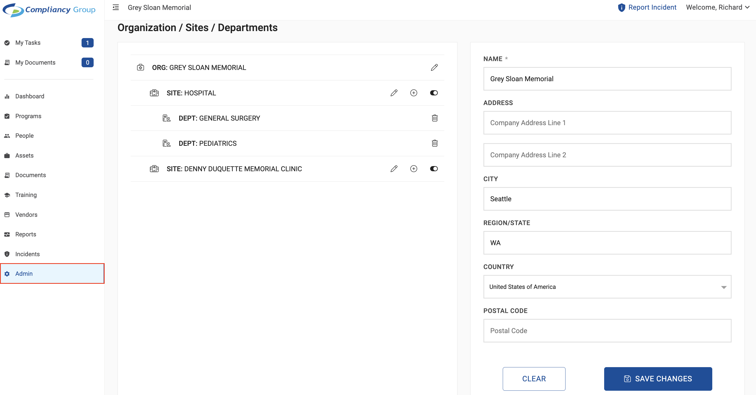Delete the General Surgery department
The width and height of the screenshot is (756, 395).
coord(434,118)
